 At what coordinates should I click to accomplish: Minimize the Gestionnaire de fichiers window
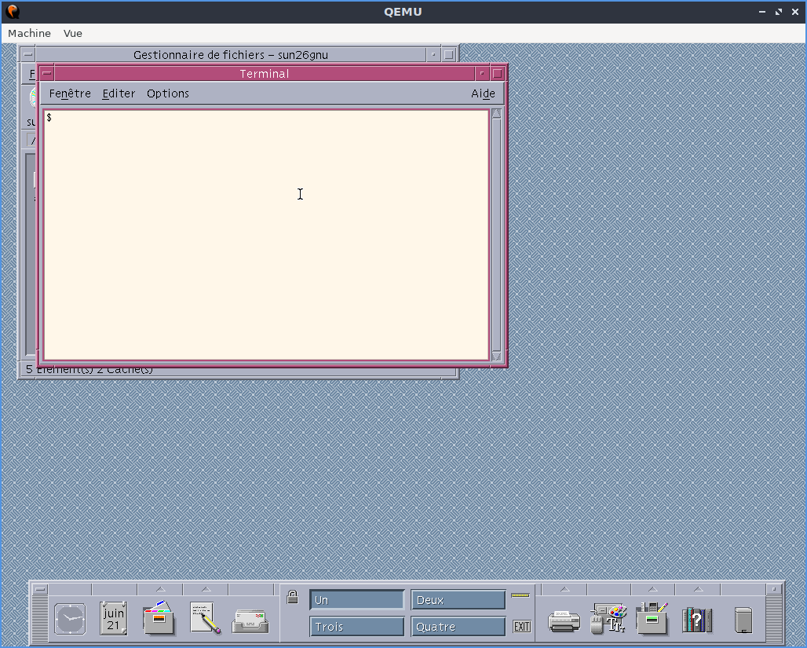pyautogui.click(x=433, y=55)
